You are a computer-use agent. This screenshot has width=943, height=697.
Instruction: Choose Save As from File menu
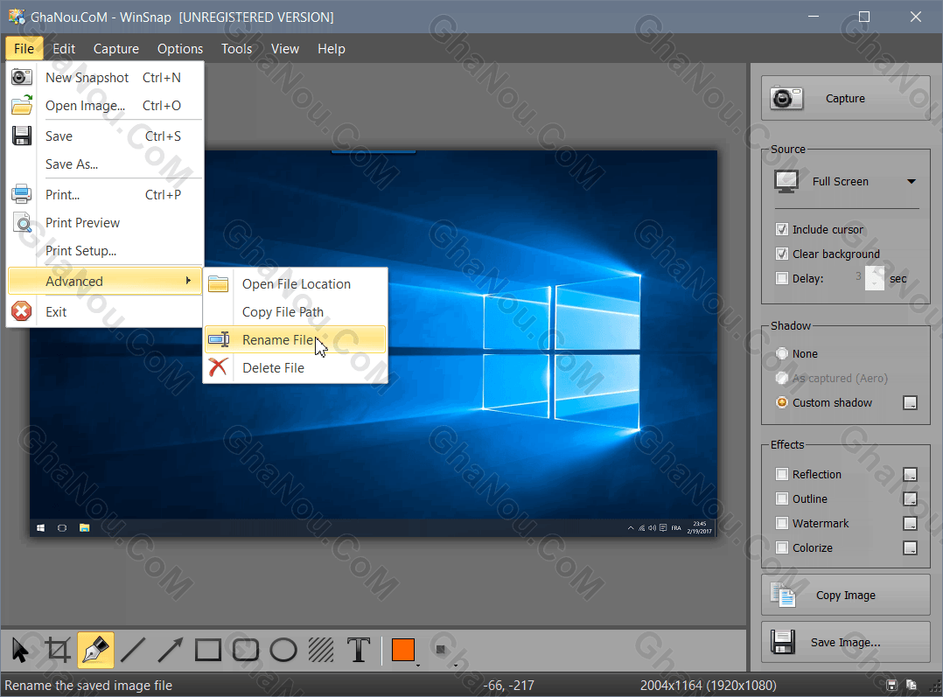[x=105, y=164]
